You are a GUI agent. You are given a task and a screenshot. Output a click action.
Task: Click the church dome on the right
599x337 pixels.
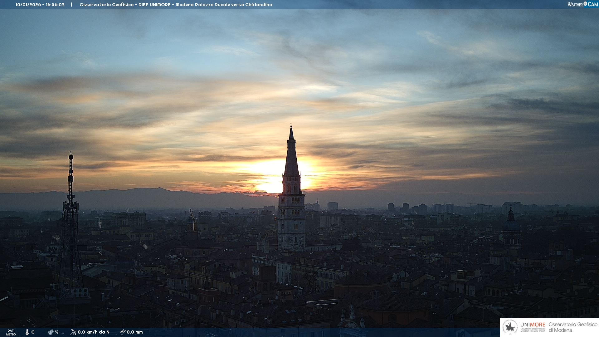coord(511,225)
